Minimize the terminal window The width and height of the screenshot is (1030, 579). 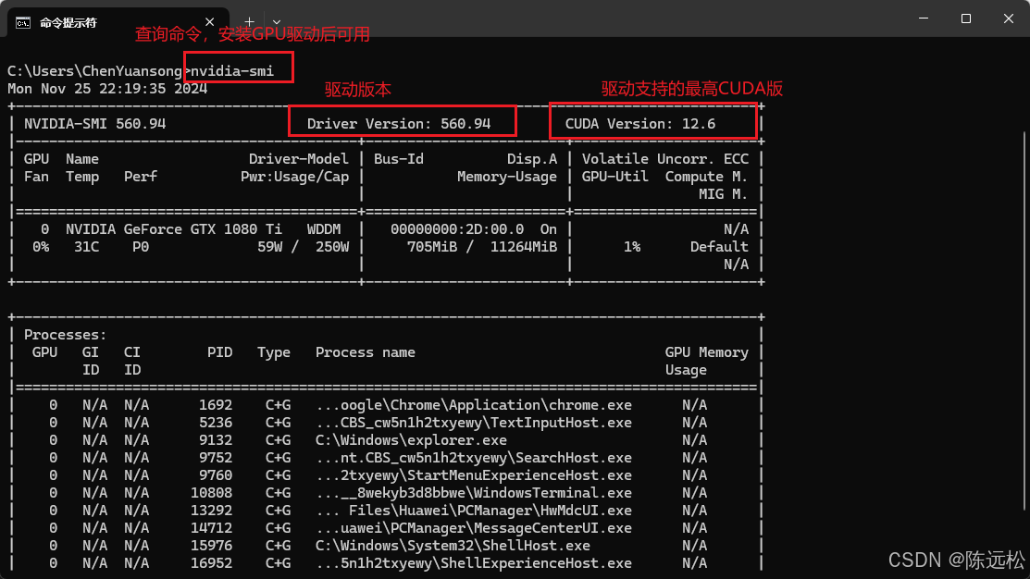pyautogui.click(x=924, y=18)
